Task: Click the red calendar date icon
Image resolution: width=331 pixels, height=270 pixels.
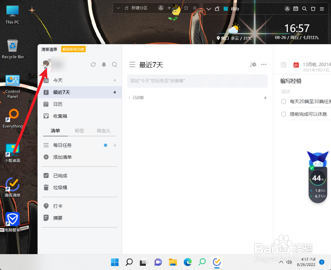Action: (x=296, y=65)
